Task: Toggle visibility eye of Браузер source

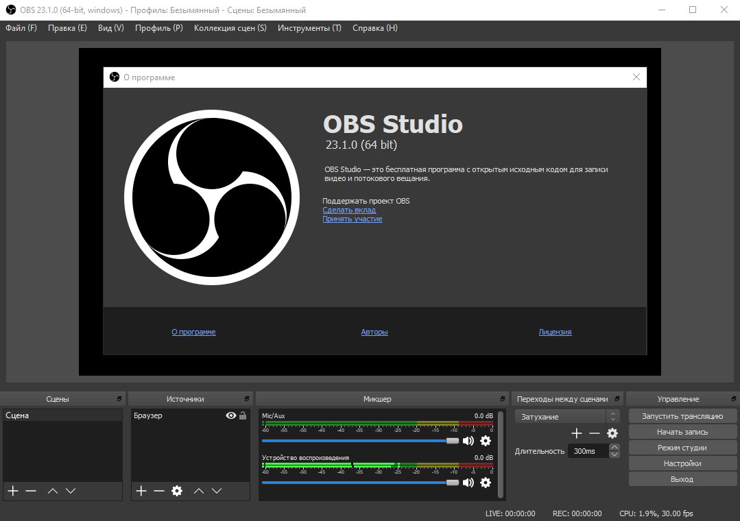Action: point(230,415)
